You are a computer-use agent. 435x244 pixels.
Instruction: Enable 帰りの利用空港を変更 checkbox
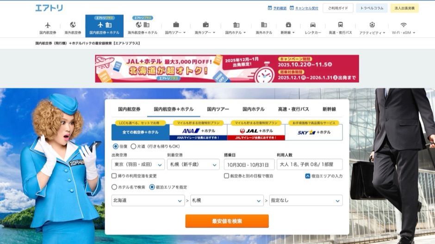tap(114, 176)
